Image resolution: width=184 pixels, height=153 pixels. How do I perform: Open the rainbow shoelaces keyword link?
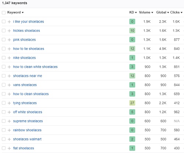coord(27,130)
